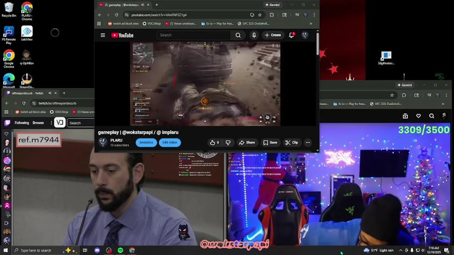Click the YouTube Create button
This screenshot has width=454, height=255.
(272, 35)
